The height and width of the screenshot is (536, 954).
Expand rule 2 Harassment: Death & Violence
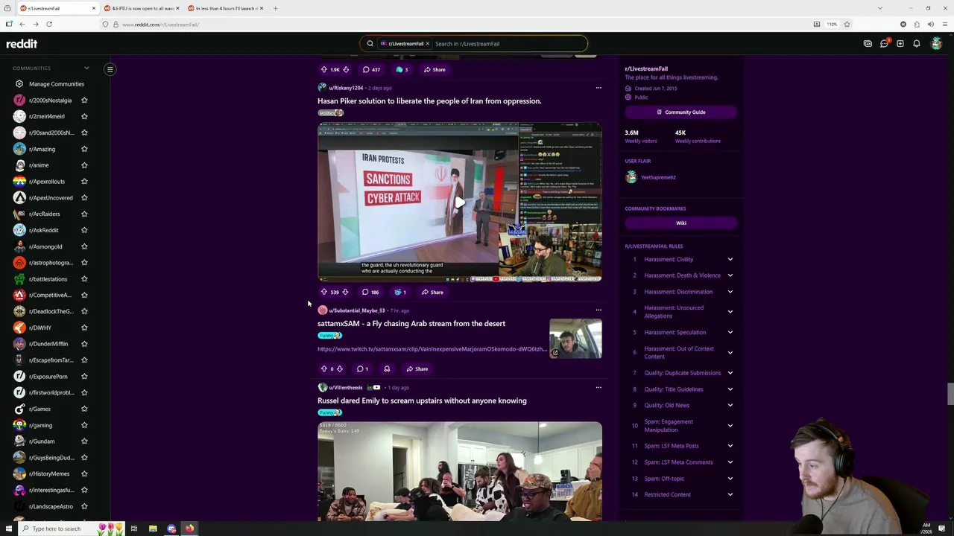coord(730,275)
